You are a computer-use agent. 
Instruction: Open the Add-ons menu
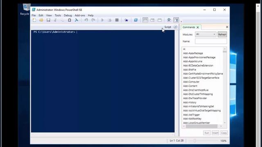point(80,16)
